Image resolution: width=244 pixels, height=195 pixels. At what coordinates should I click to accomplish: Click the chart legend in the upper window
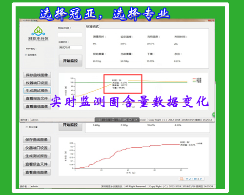point(197,80)
